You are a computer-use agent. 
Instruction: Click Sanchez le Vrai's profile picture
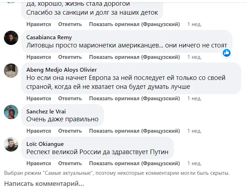tap(11, 112)
